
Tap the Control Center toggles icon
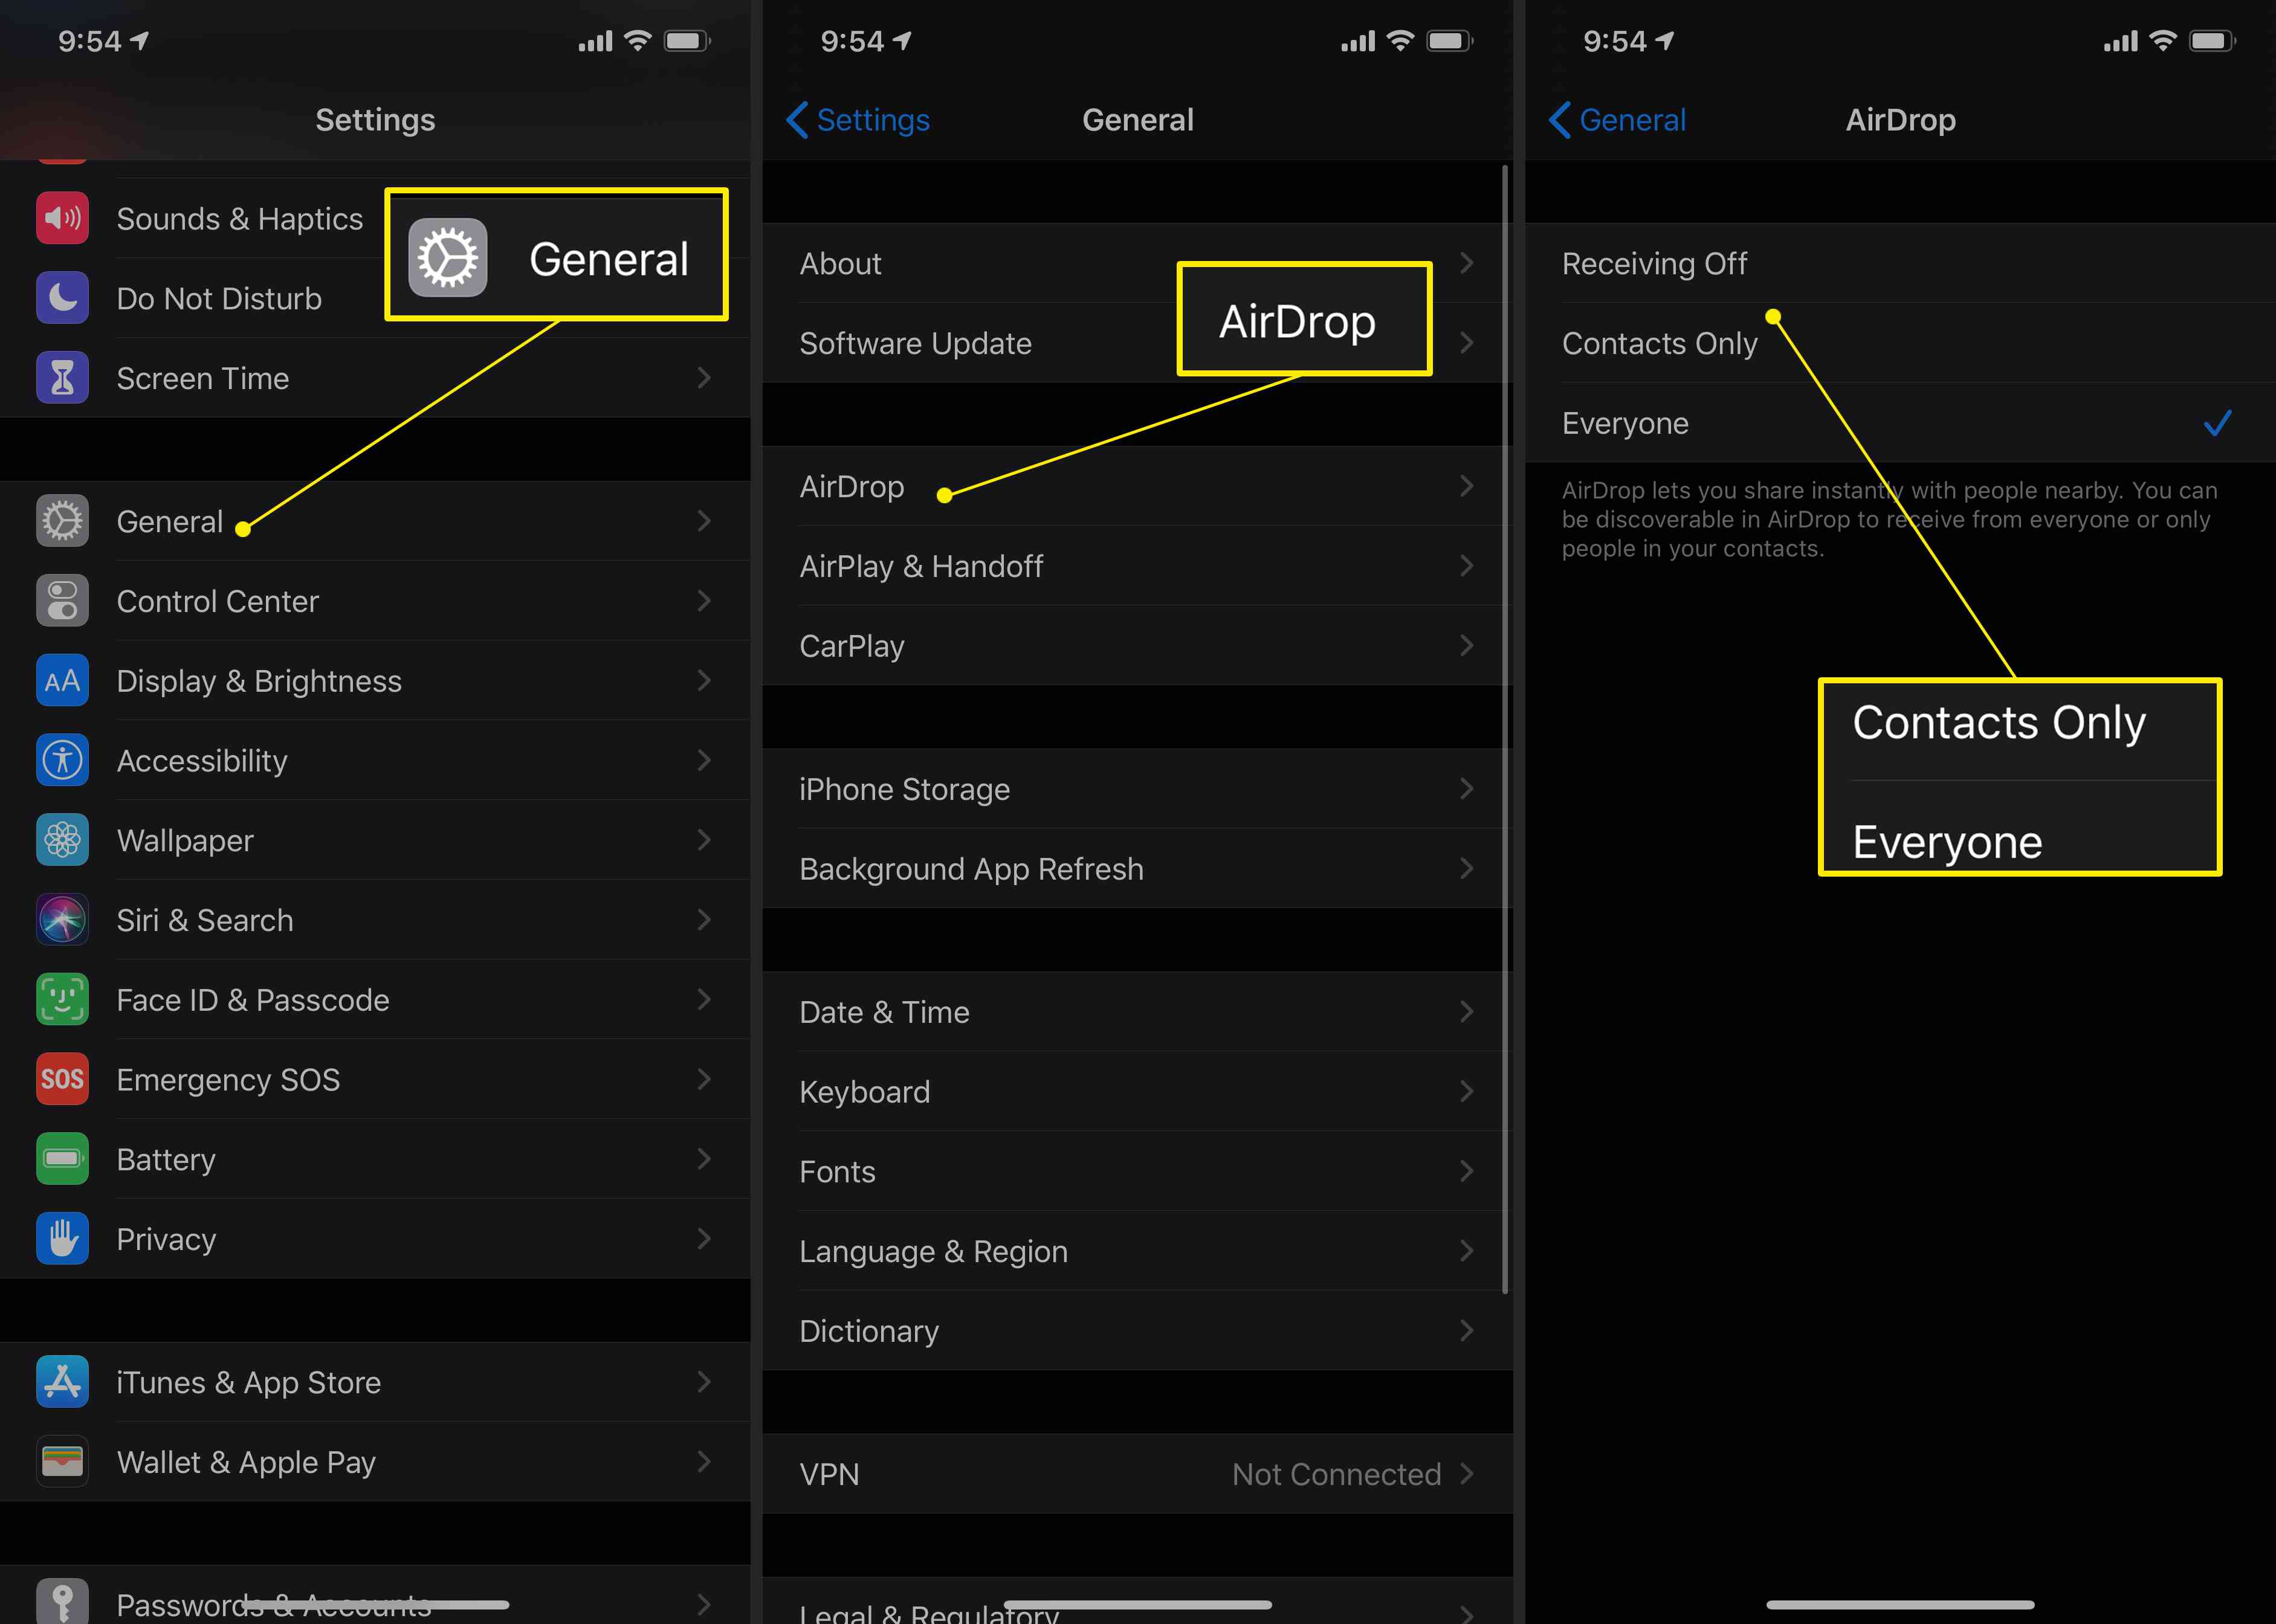coord(62,601)
